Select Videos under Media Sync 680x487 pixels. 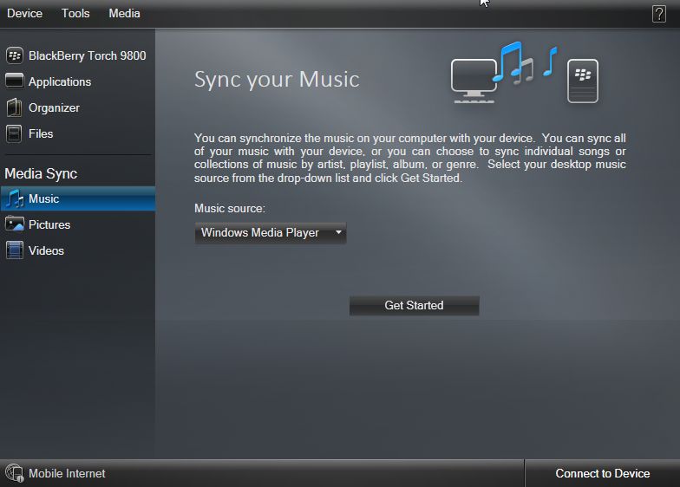46,251
